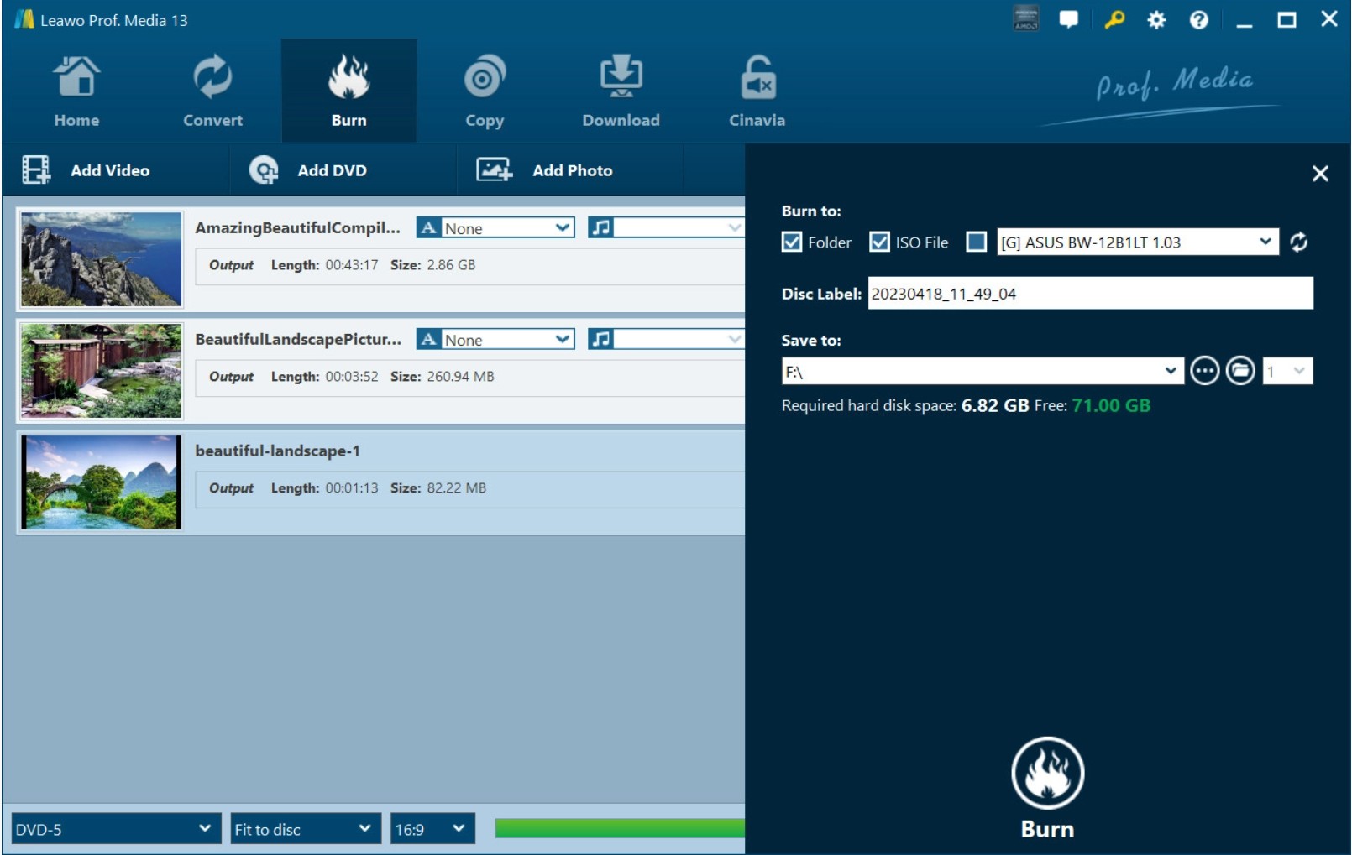Screen dimensions: 1352x855
Task: Switch to the Home tab
Action: [76, 88]
